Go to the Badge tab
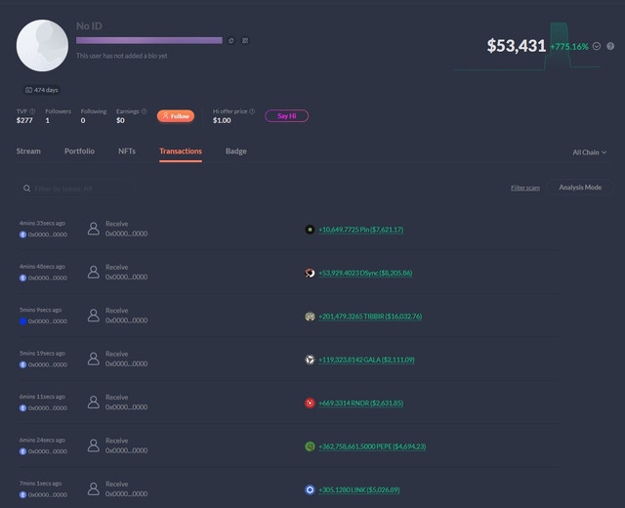This screenshot has height=508, width=625. coord(235,151)
